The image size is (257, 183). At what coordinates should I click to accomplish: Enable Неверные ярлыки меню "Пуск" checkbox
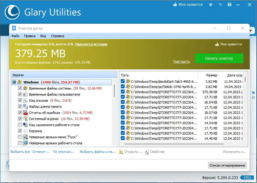[20, 137]
